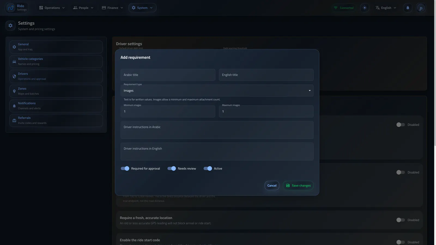Click the Referrals gift icon
This screenshot has width=436, height=245.
coord(14,121)
